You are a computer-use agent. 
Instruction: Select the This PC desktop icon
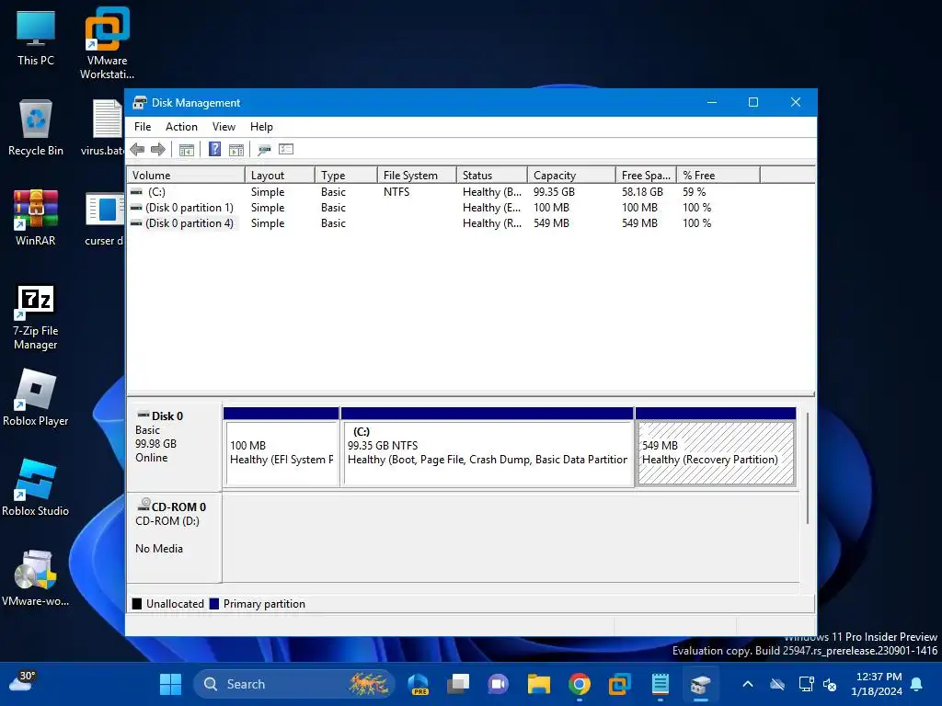pos(36,39)
